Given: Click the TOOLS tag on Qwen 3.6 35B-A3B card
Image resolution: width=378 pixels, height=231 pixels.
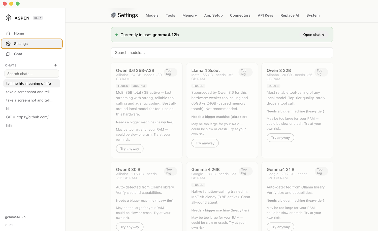Looking at the screenshot, I should (x=123, y=86).
